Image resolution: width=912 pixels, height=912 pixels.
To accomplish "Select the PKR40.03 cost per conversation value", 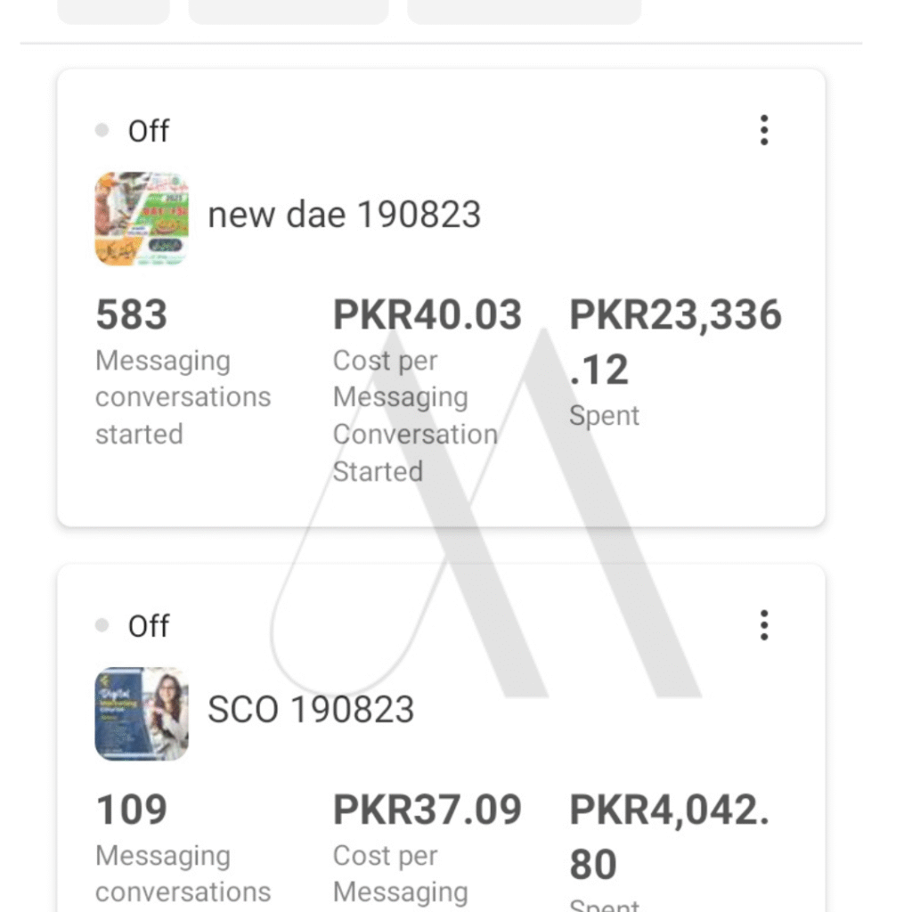I will click(x=427, y=315).
